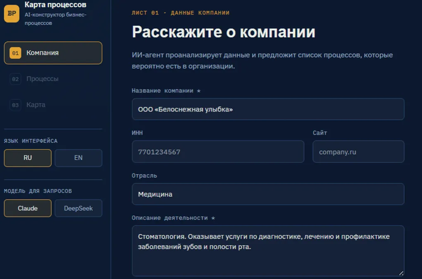Click the ЯЗЫК ИНТЕРФЕЙСА label

(x=31, y=141)
